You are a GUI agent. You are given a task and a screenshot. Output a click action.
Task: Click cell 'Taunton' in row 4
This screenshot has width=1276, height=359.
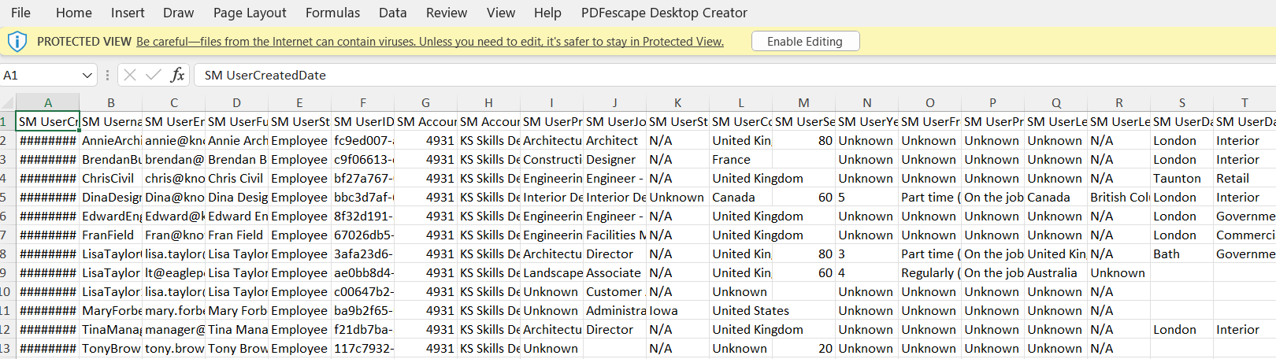tap(1182, 179)
